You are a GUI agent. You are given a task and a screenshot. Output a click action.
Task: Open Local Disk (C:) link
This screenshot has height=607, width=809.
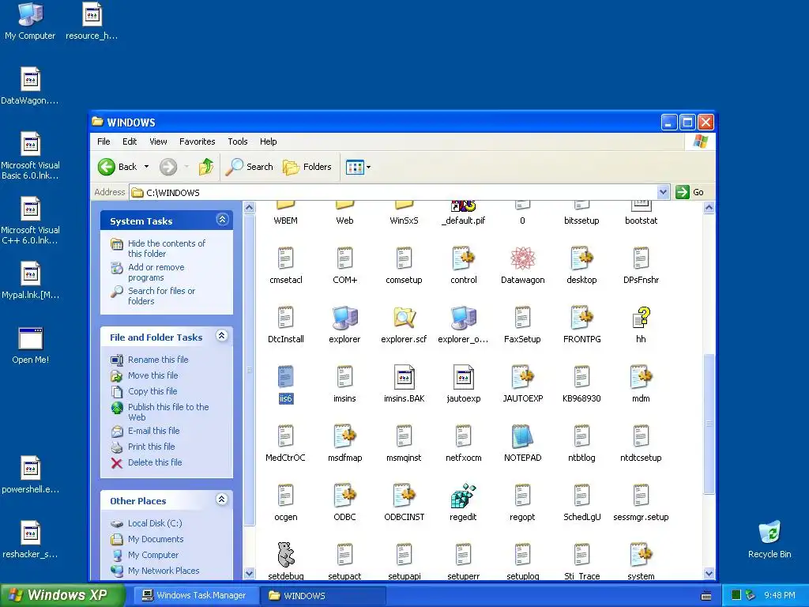[x=155, y=523]
